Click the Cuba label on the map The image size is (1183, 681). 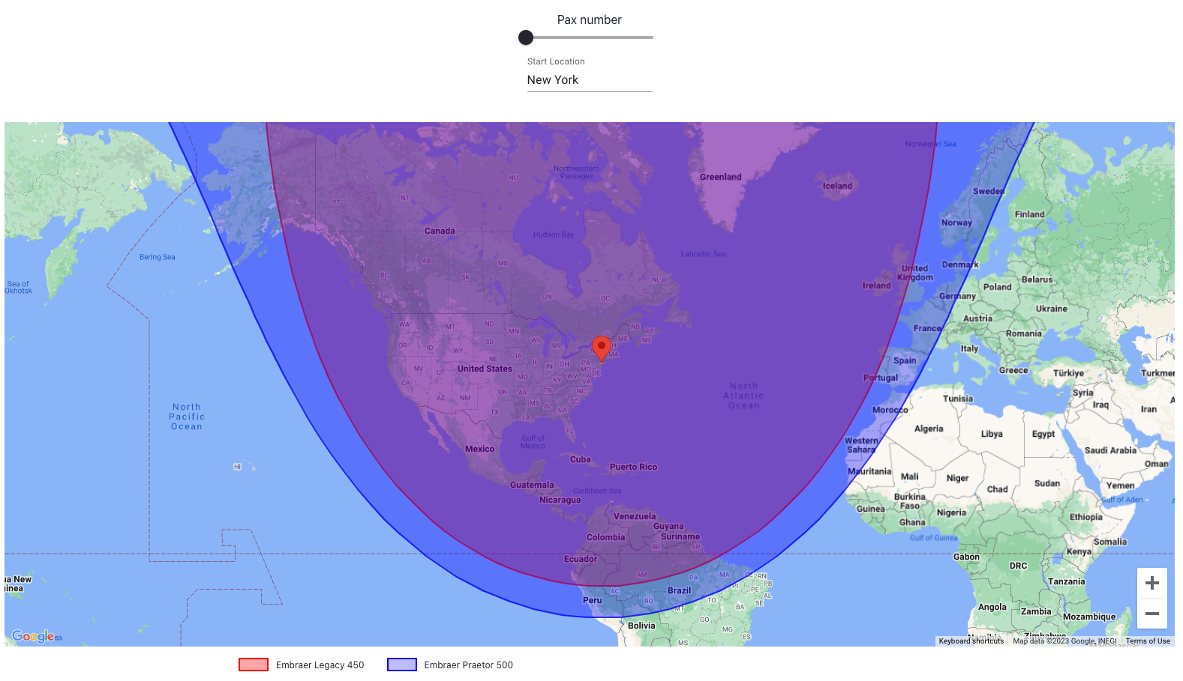click(580, 460)
